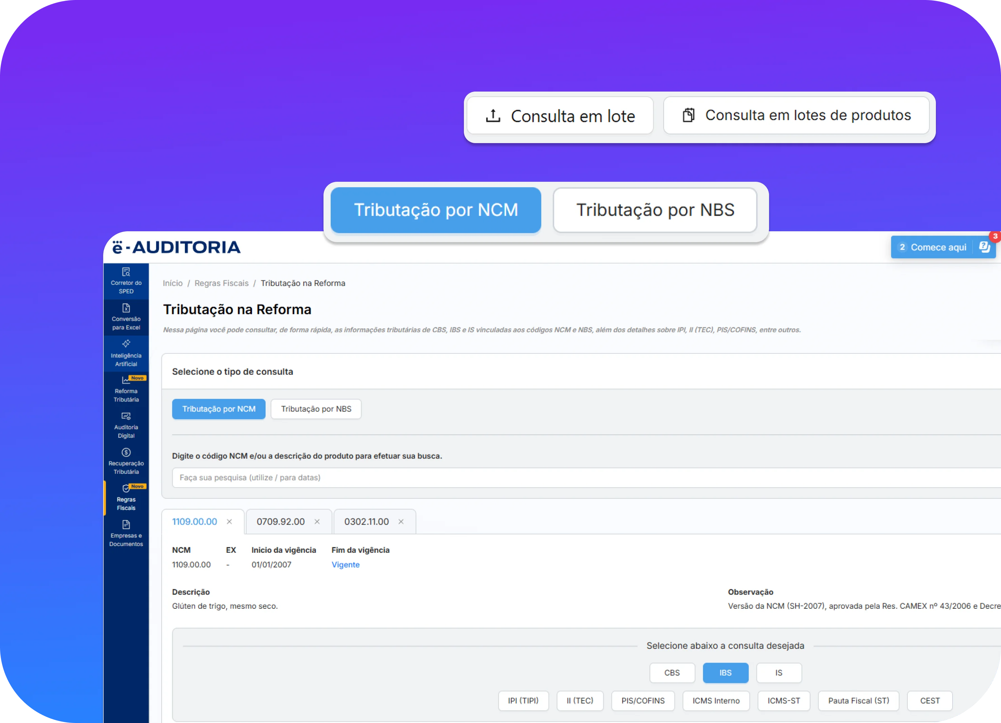1001x723 pixels.
Task: Open Empresas e Documentos sidebar icon
Action: 126,534
